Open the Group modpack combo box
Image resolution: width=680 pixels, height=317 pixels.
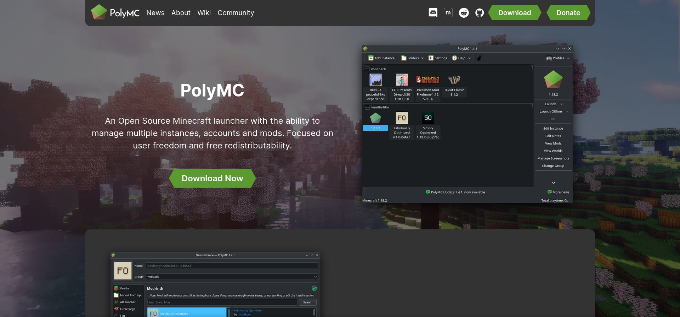[x=231, y=277]
